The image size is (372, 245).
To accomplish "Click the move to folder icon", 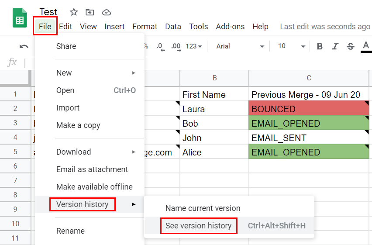I will (x=90, y=12).
